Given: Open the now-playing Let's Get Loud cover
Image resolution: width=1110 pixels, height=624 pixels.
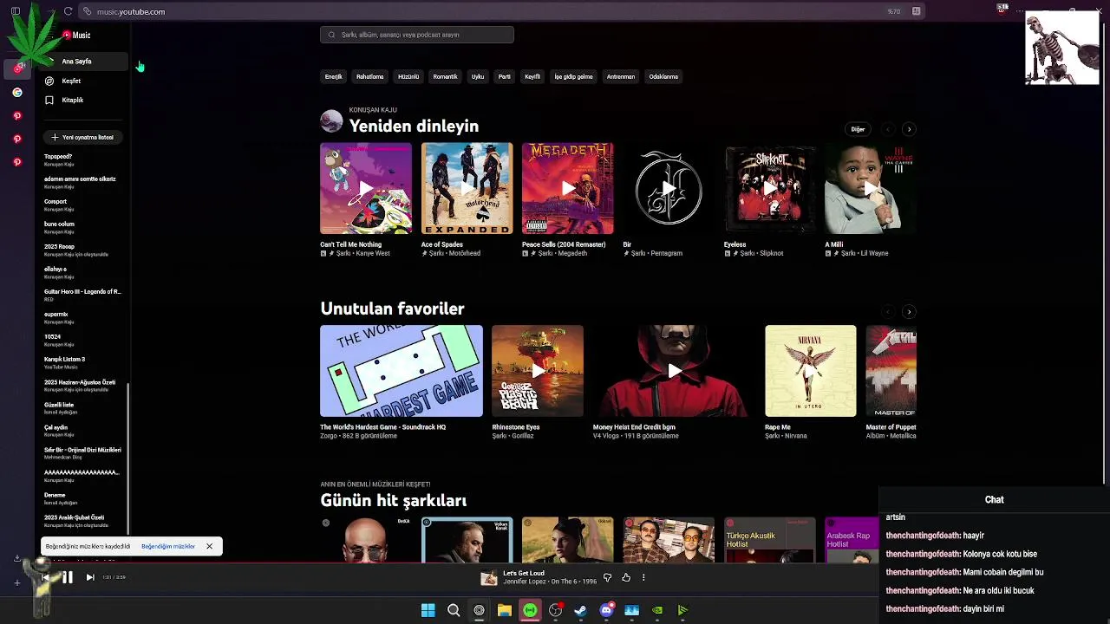Looking at the screenshot, I should (489, 578).
